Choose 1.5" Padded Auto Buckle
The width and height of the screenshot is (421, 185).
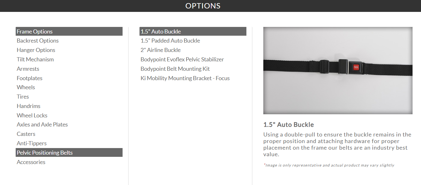click(170, 41)
